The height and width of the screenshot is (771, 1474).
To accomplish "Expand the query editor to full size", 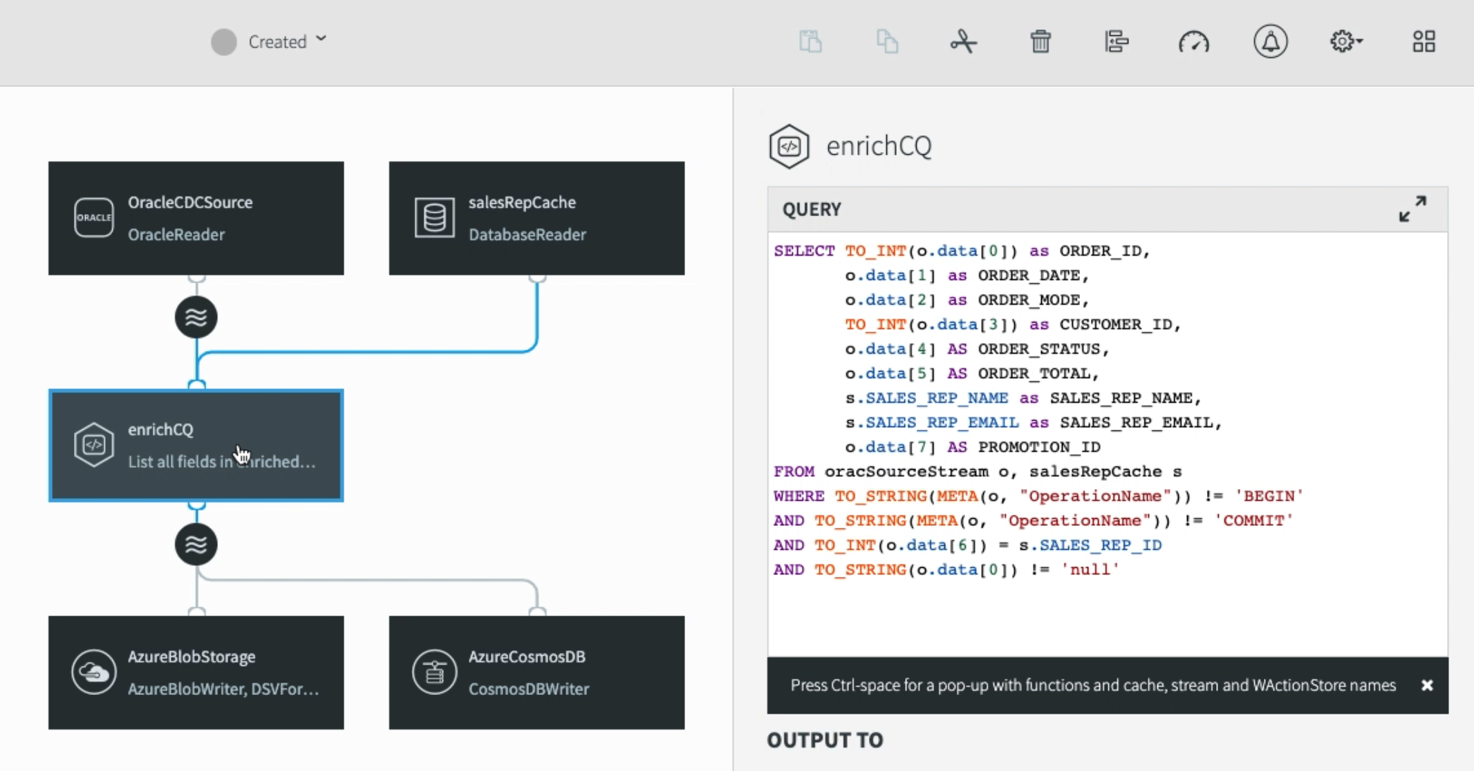I will 1412,209.
